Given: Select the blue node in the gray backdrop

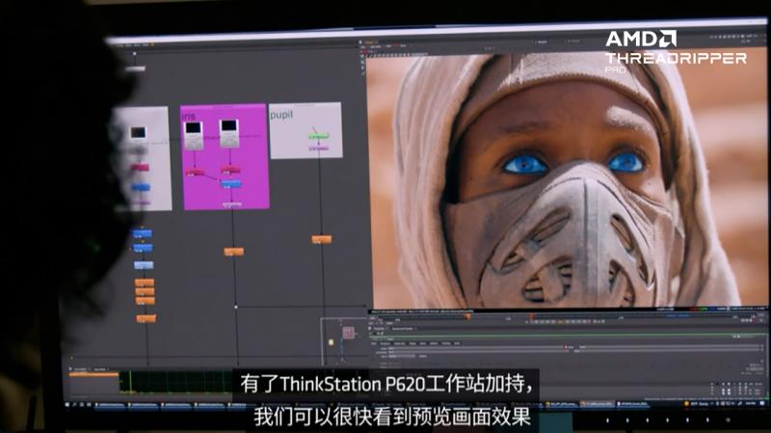Looking at the screenshot, I should [x=141, y=187].
